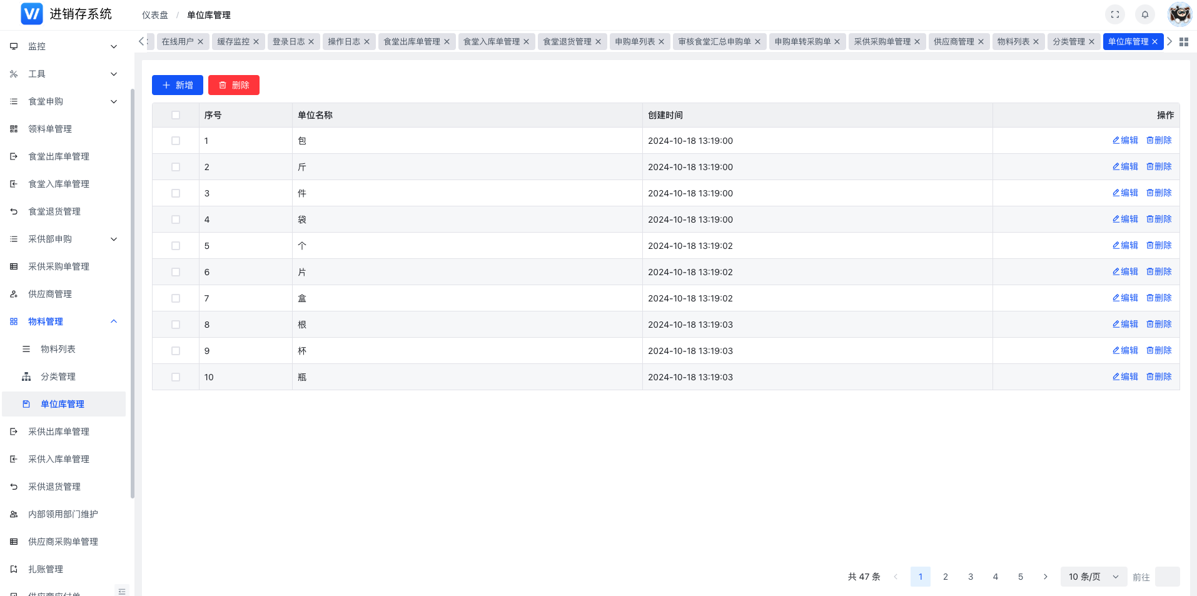This screenshot has width=1197, height=596.
Task: Open the 10 条/页 page size dropdown
Action: (1093, 577)
